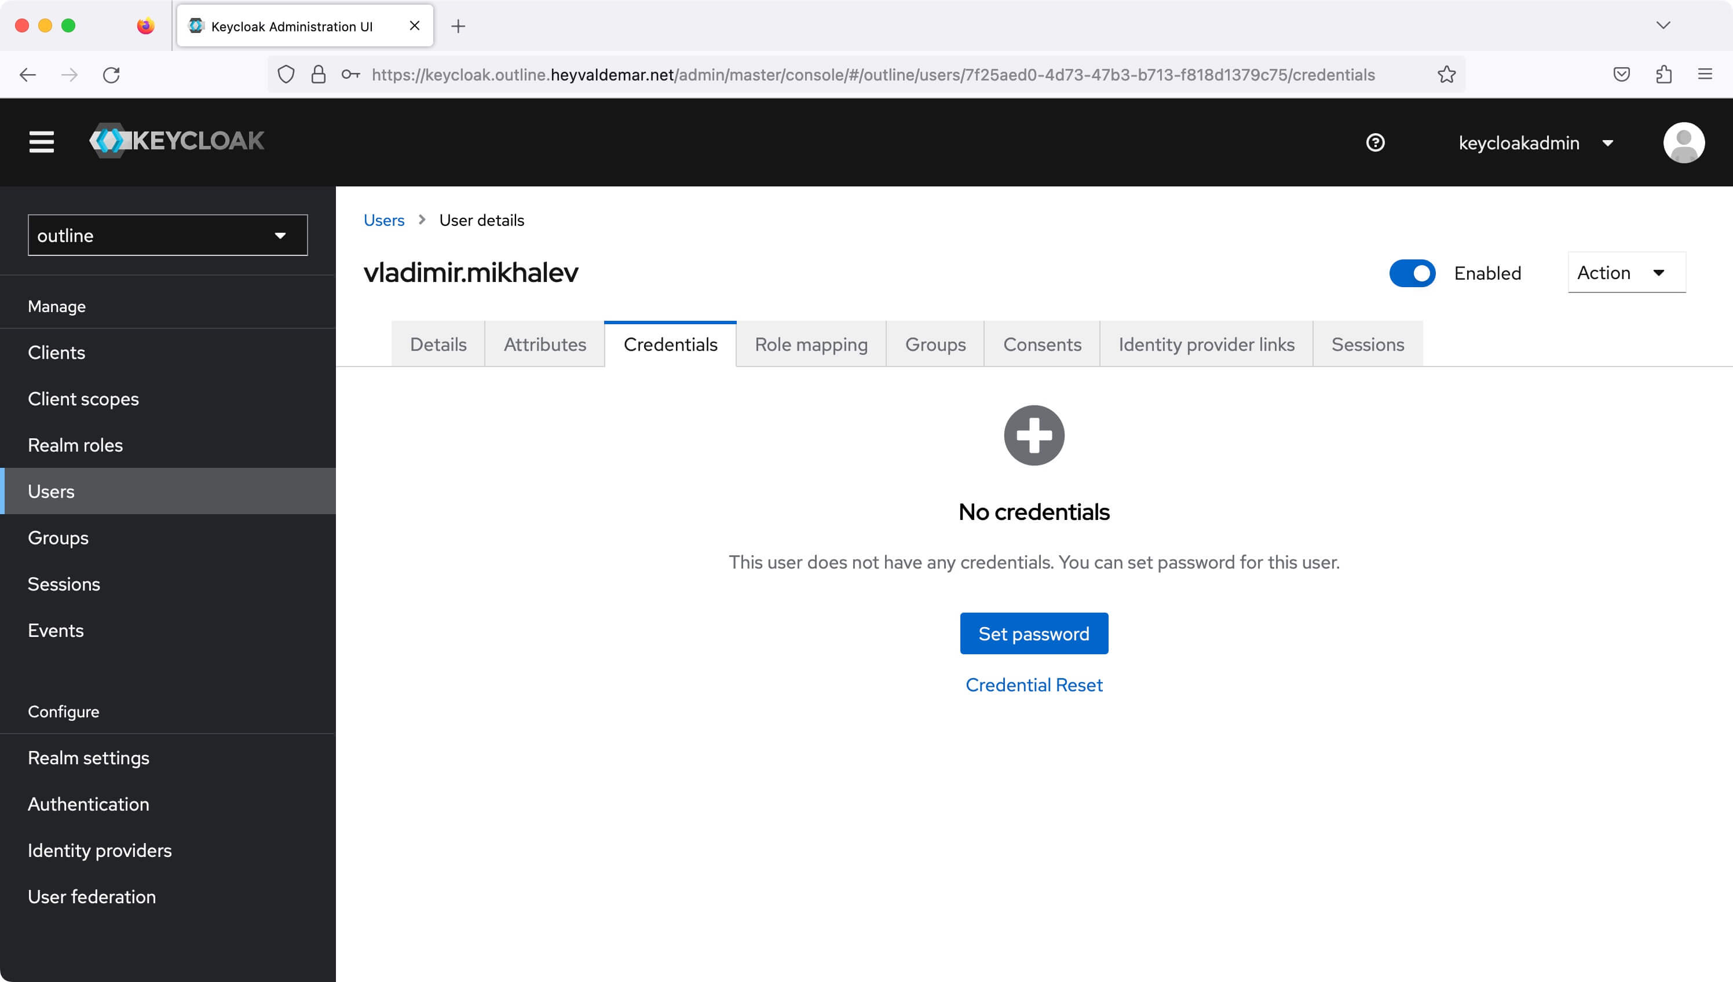
Task: Toggle the Enabled status for vladimir.mikhalev
Action: coord(1412,273)
